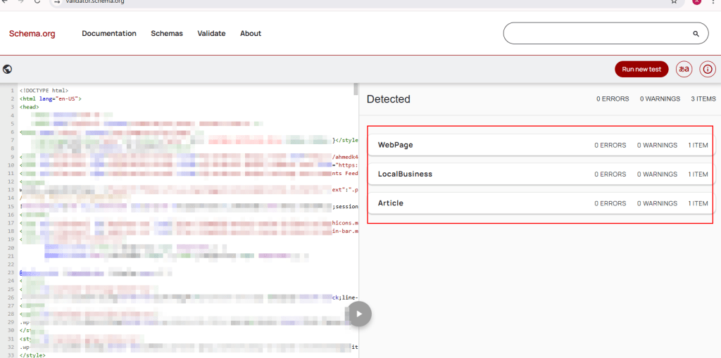Open the language selection icon
This screenshot has width=721, height=358.
click(684, 70)
